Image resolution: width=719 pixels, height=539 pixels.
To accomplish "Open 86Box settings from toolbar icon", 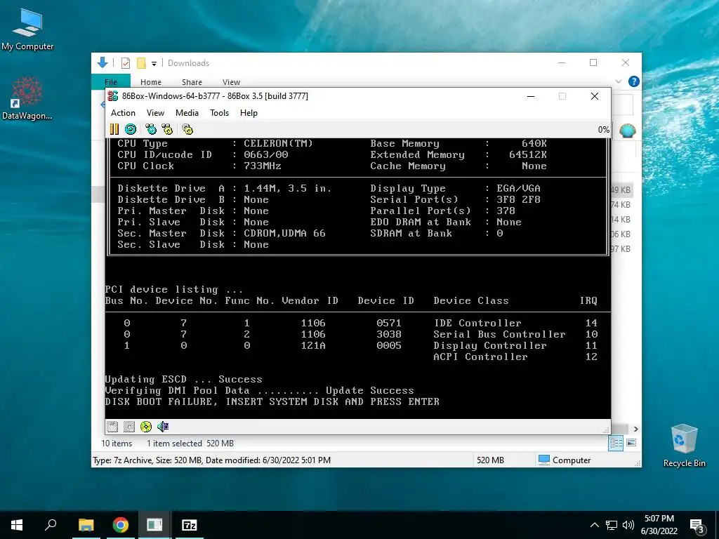I will coord(187,129).
